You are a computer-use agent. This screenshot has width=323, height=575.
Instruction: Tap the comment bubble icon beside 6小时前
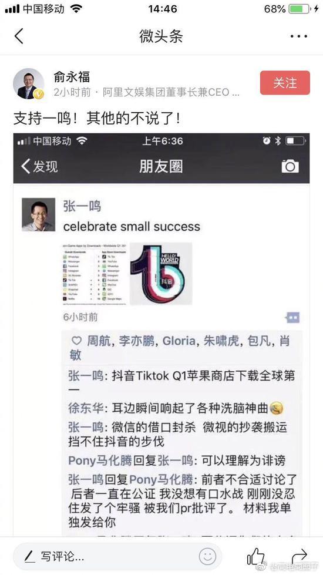[292, 318]
